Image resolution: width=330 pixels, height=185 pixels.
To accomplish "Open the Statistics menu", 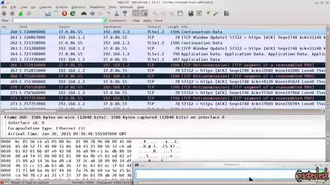I will click(x=78, y=7).
